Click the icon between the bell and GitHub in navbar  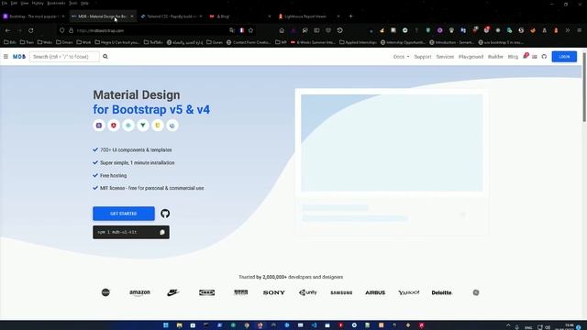coord(535,57)
